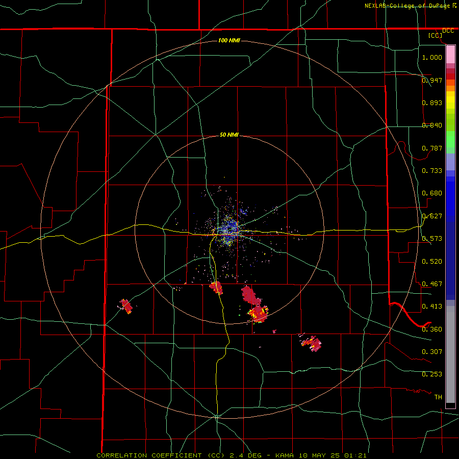
Task: Click the 0.520 legend value
Action: pyautogui.click(x=432, y=262)
